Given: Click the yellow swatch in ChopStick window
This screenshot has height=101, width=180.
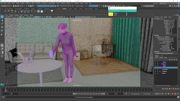Looking at the screenshot, I should (111, 14).
